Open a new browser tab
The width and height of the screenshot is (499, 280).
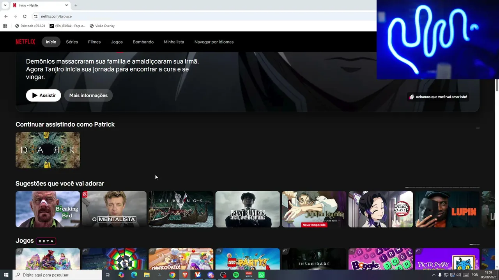[76, 5]
